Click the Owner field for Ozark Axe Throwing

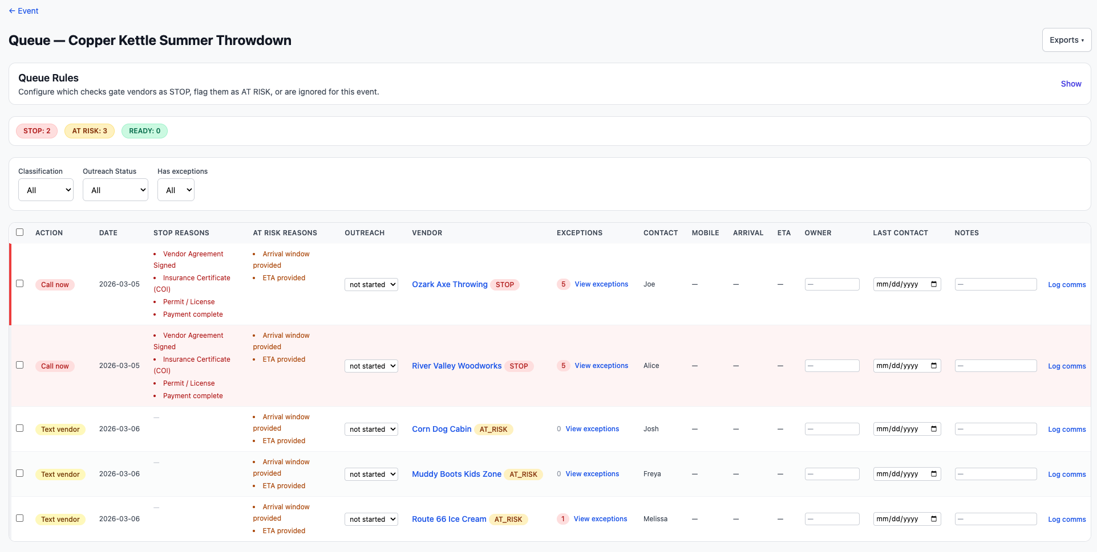831,284
